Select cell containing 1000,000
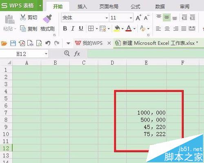 [x=146, y=112]
